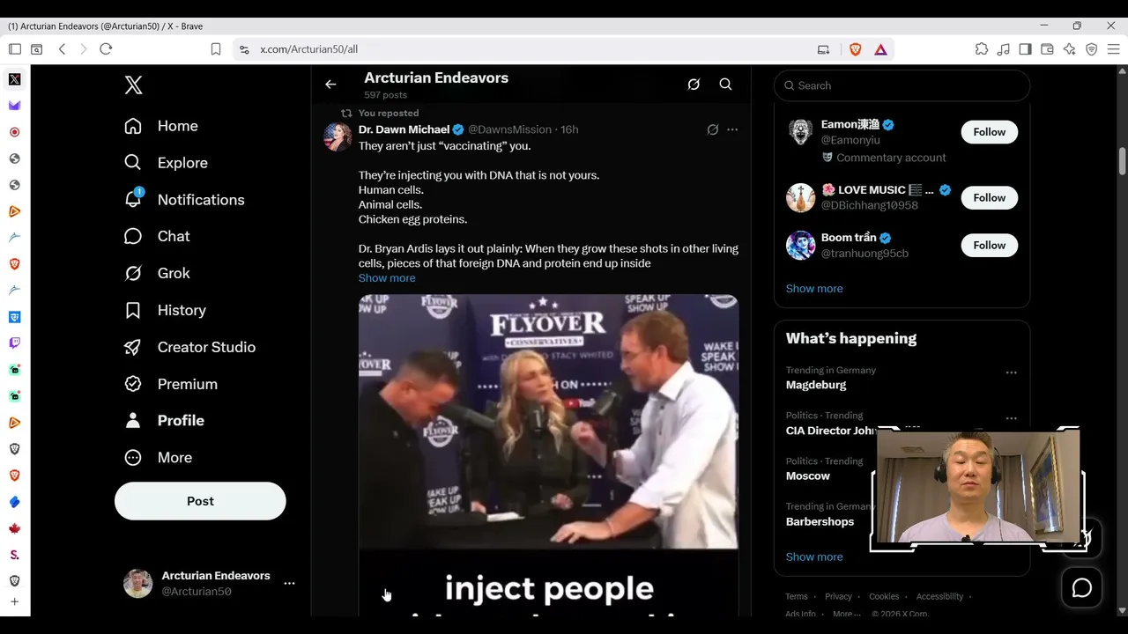This screenshot has width=1128, height=634.
Task: Open the Brave main hamburger menu
Action: 1113,49
